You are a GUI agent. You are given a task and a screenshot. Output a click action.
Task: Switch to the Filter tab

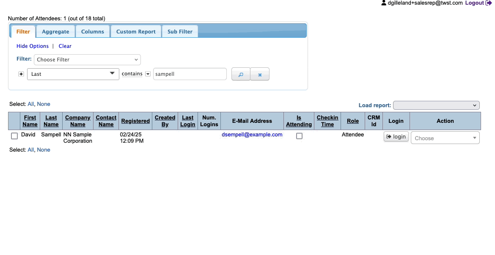click(x=23, y=32)
